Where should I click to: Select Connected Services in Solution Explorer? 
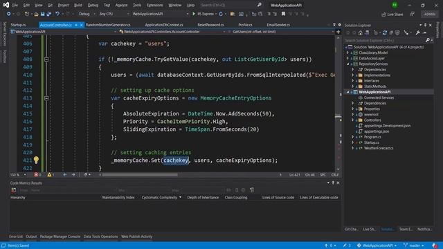coord(379,98)
